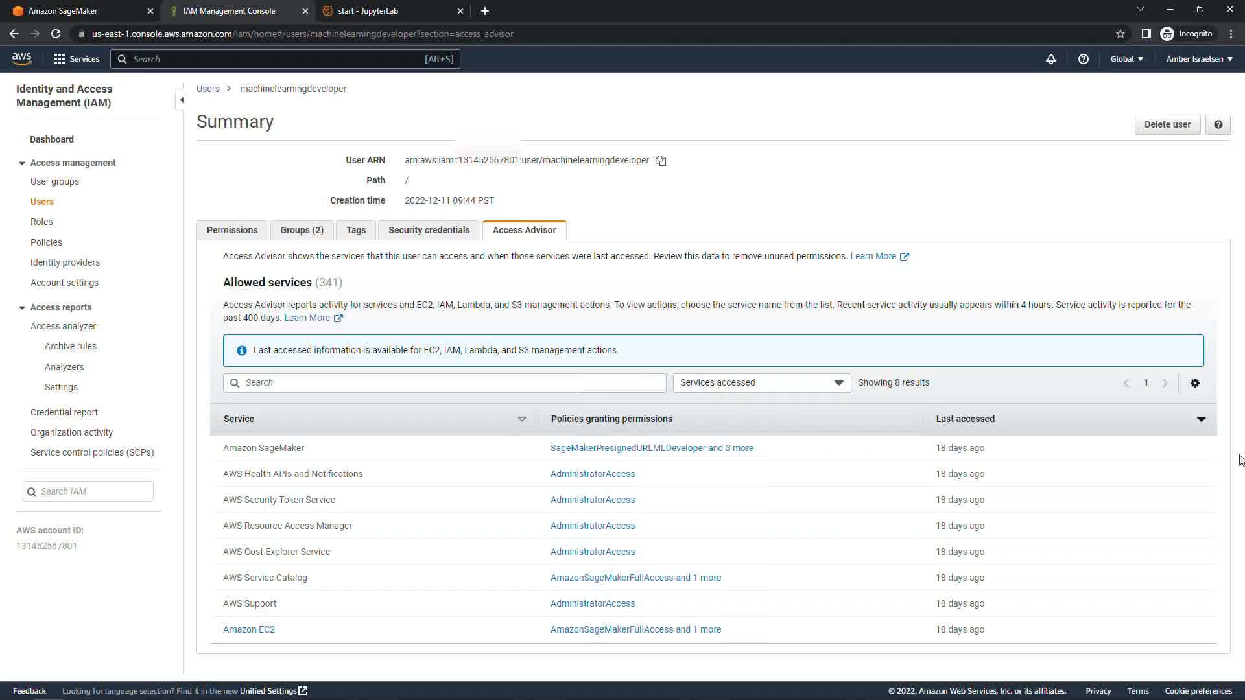Open the AWS support help icon
Image resolution: width=1245 pixels, height=700 pixels.
[1083, 59]
